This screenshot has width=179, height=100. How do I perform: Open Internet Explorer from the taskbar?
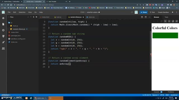pyautogui.click(x=31, y=98)
